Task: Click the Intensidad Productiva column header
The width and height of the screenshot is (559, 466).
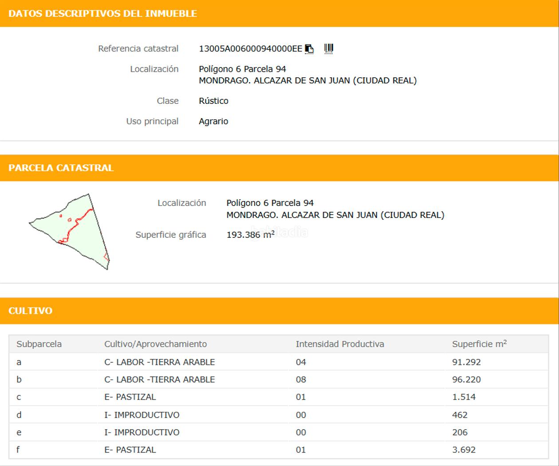Action: (x=340, y=344)
